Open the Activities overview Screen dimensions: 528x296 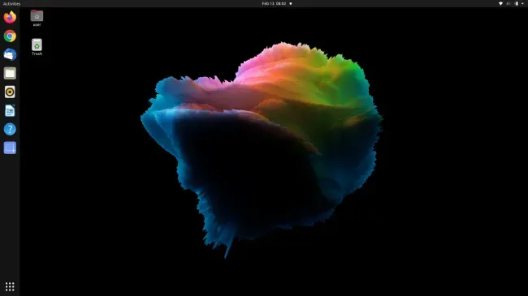(12, 4)
